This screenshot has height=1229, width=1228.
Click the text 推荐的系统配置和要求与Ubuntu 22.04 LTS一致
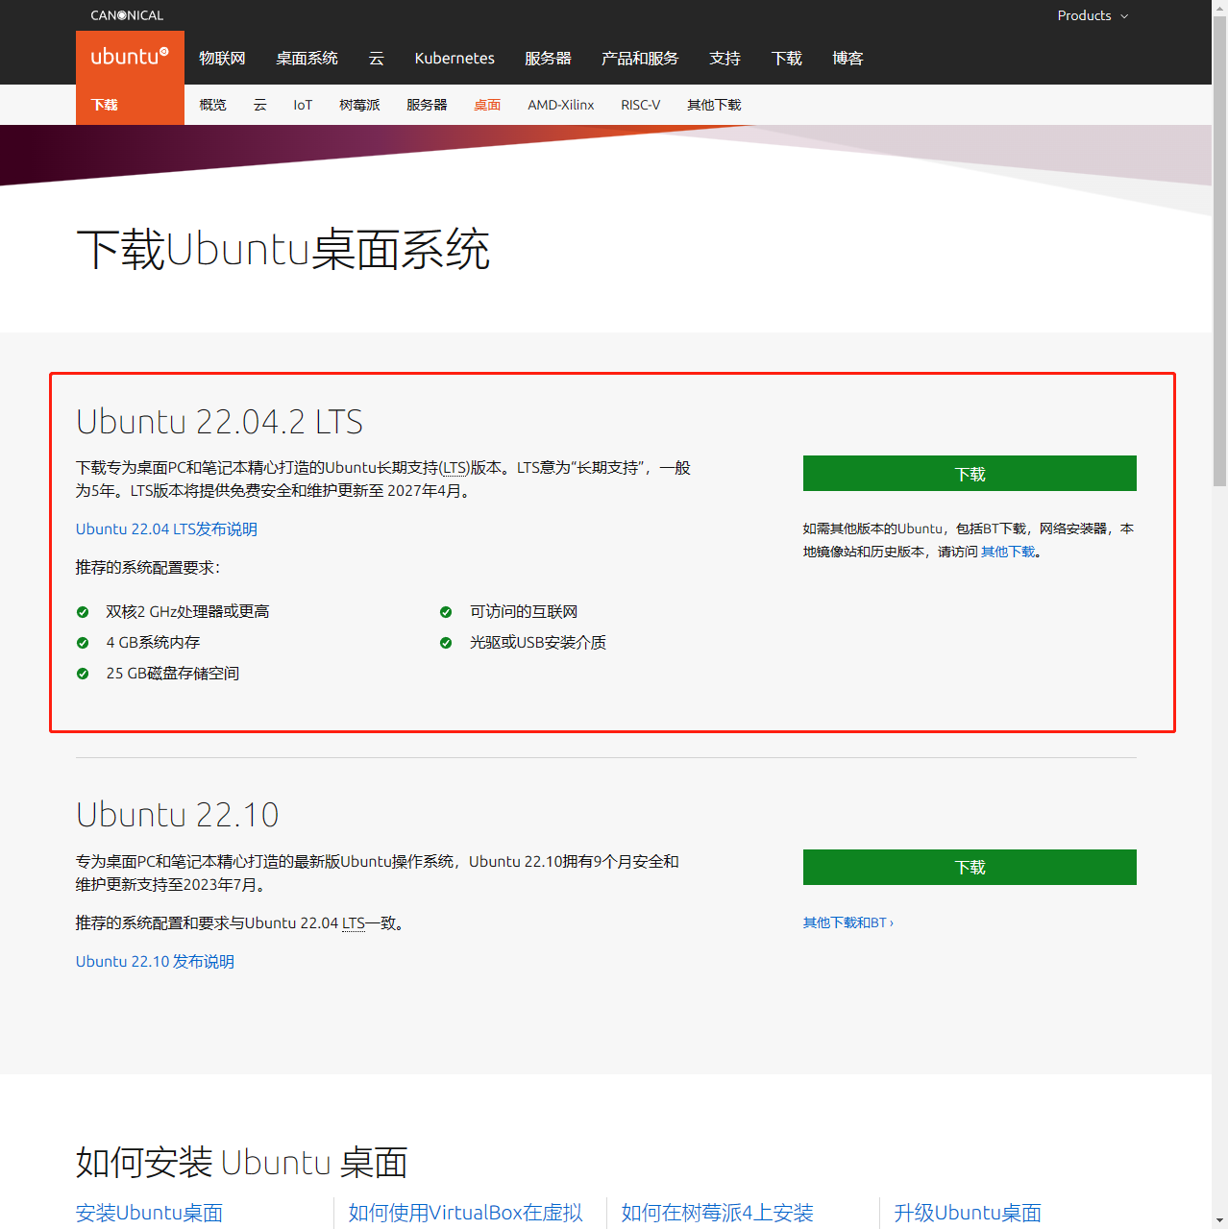pyautogui.click(x=239, y=923)
